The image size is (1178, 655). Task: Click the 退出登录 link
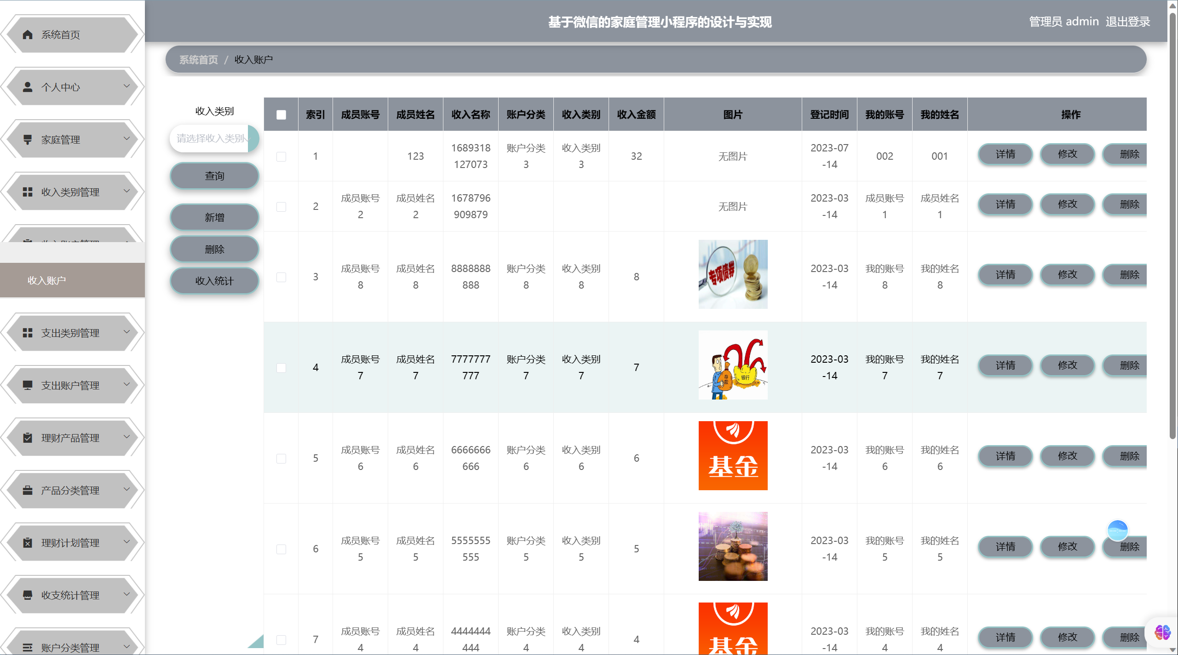[x=1127, y=22]
